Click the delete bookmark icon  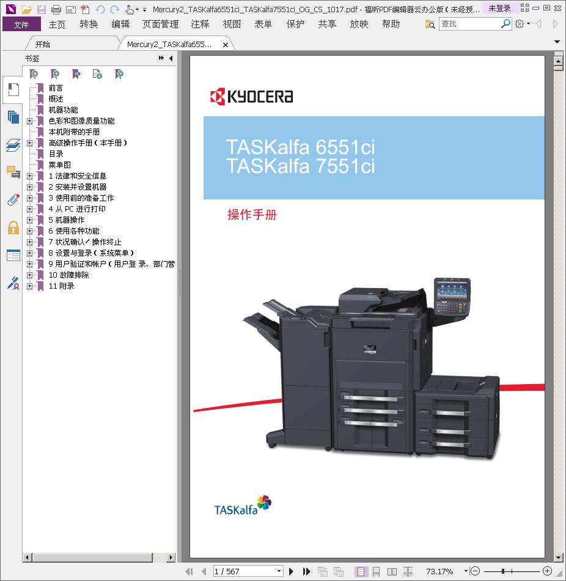(34, 74)
